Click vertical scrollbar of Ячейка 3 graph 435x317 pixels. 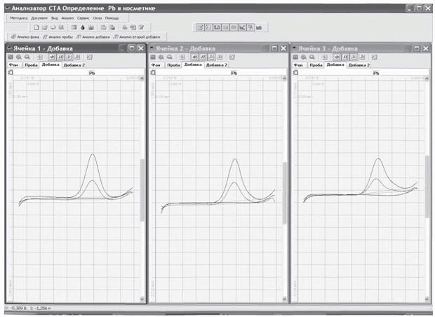(x=427, y=189)
